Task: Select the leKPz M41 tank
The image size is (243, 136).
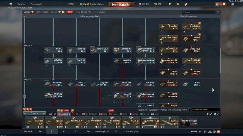Action: (53, 61)
